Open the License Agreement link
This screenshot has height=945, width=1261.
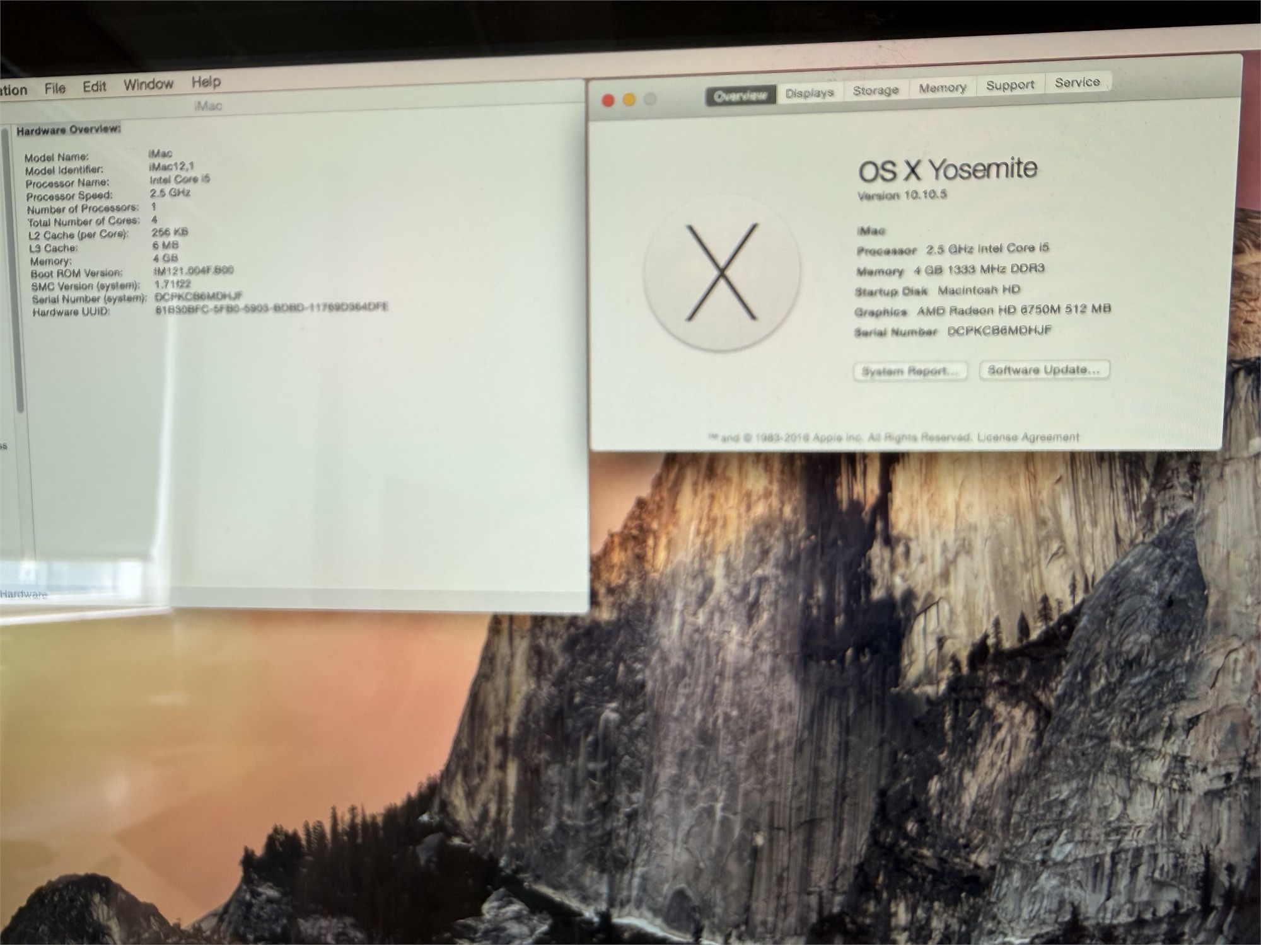(1028, 437)
